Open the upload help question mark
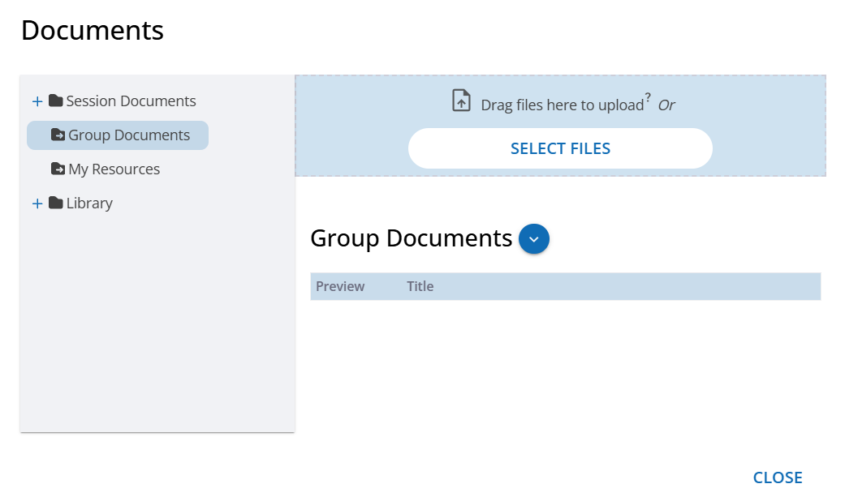Screen dimensions: 845x501 648,97
